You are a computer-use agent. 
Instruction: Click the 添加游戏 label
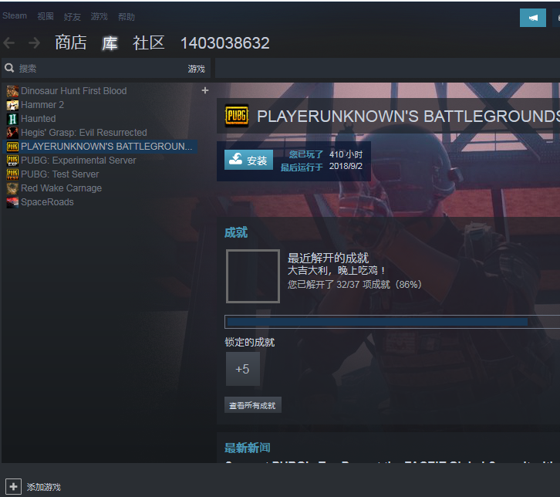pyautogui.click(x=43, y=487)
